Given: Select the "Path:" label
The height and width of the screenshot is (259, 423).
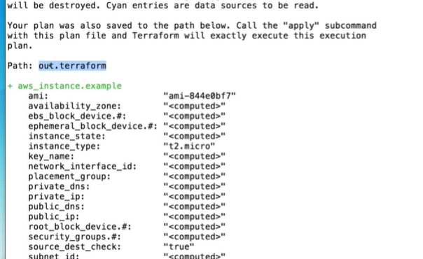Looking at the screenshot, I should click(x=20, y=66).
